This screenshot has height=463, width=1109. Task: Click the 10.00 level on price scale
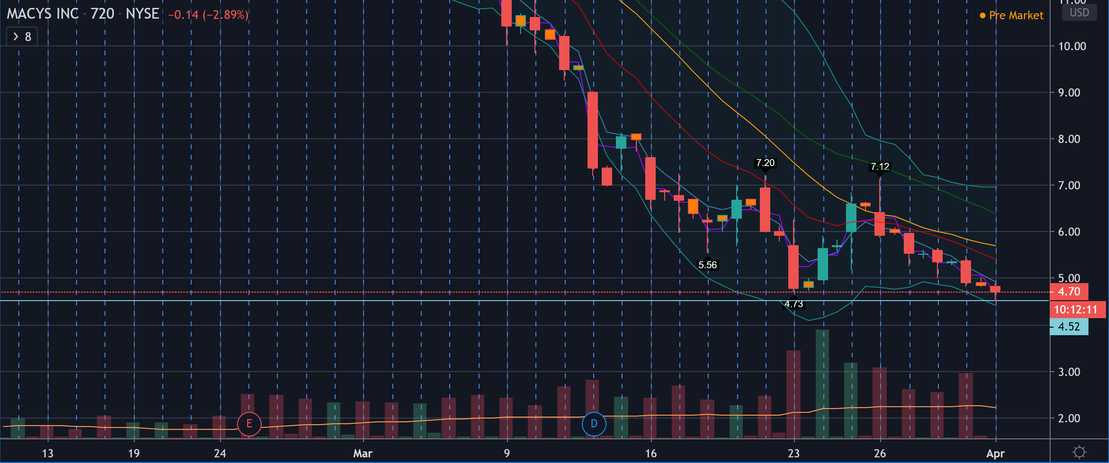coord(1072,46)
